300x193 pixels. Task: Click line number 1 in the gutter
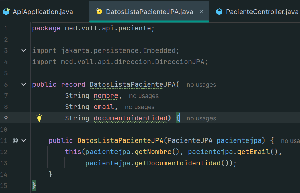tap(6, 28)
